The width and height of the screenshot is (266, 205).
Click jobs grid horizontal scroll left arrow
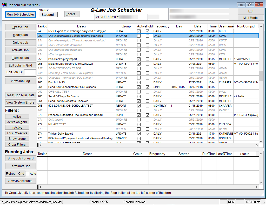point(41,145)
